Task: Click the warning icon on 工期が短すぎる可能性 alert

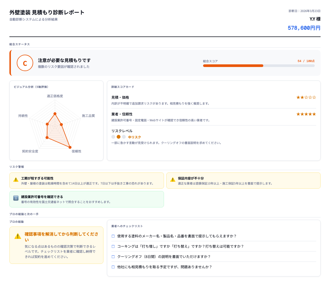Action: pyautogui.click(x=15, y=180)
